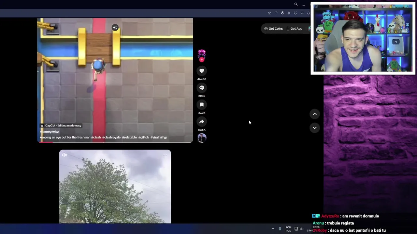Open more options on the tree video
Image resolution: width=417 pixels, height=234 pixels.
(x=165, y=155)
